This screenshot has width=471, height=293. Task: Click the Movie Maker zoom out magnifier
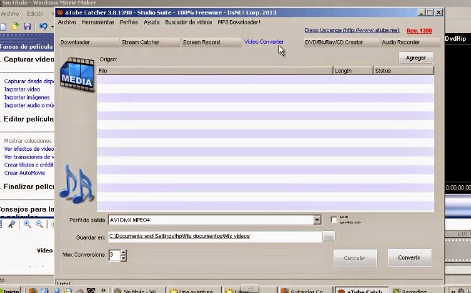point(40,224)
